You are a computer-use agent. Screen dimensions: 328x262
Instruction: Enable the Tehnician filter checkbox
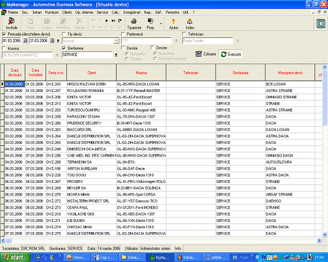185,34
